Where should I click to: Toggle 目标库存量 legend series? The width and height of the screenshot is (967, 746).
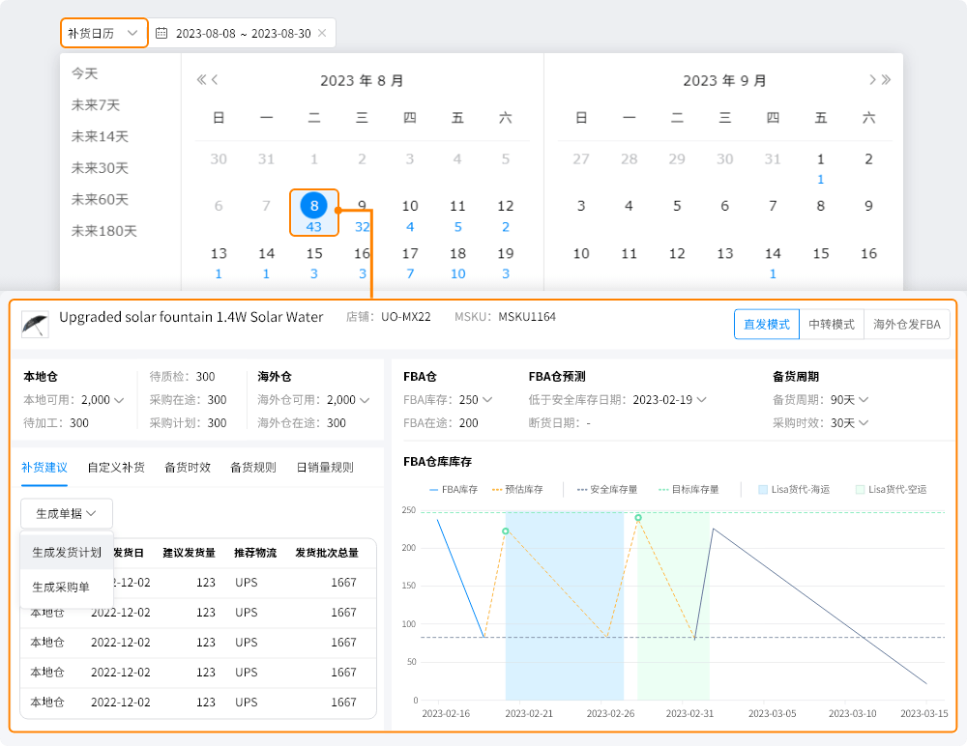[689, 490]
